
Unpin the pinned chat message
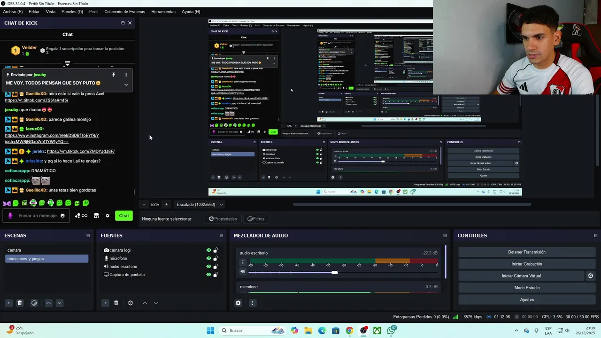(x=113, y=75)
